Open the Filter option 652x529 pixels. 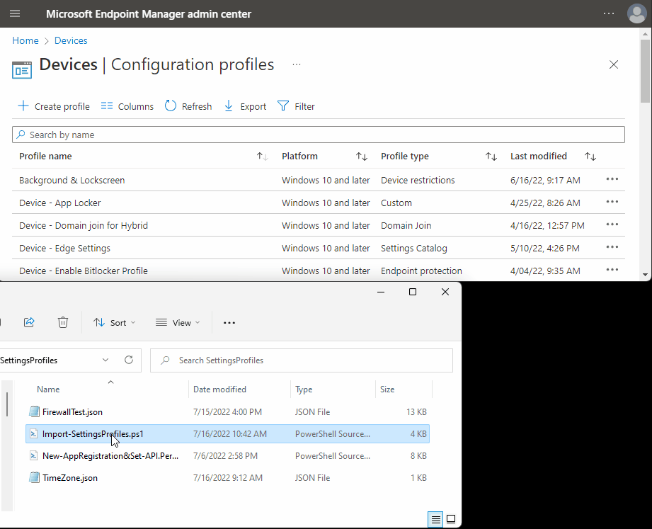coord(296,106)
